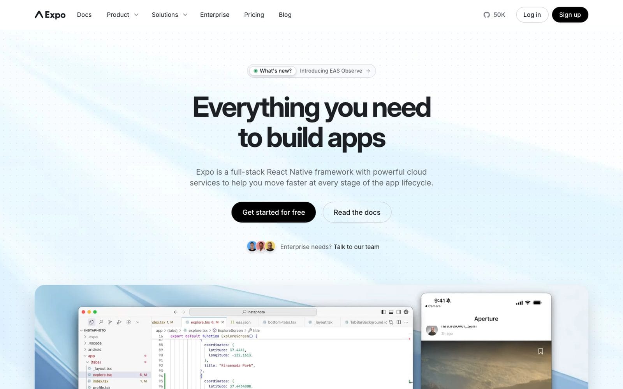Tap the Aperture title on the phone
The width and height of the screenshot is (623, 389).
486,319
